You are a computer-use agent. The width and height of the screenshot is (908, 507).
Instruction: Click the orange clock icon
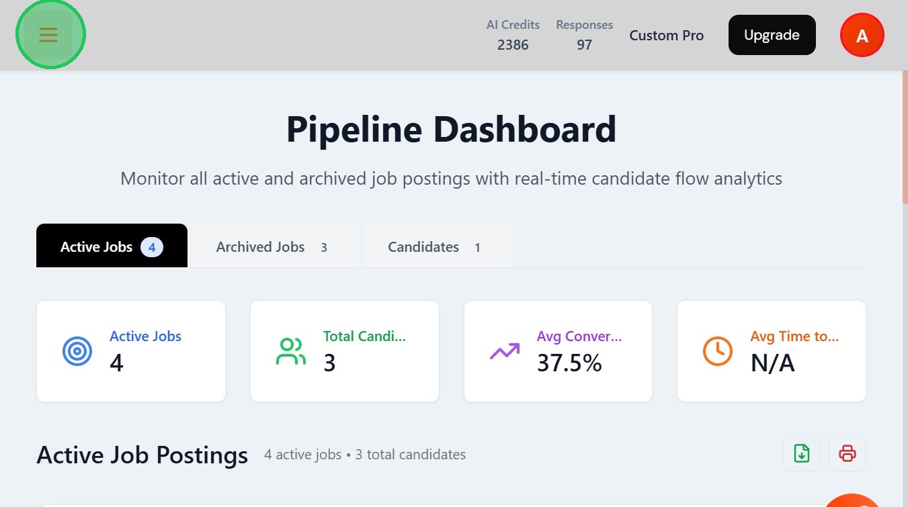[x=717, y=351]
